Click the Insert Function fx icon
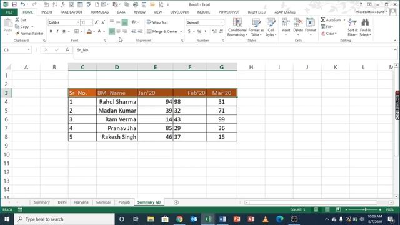 [67, 50]
